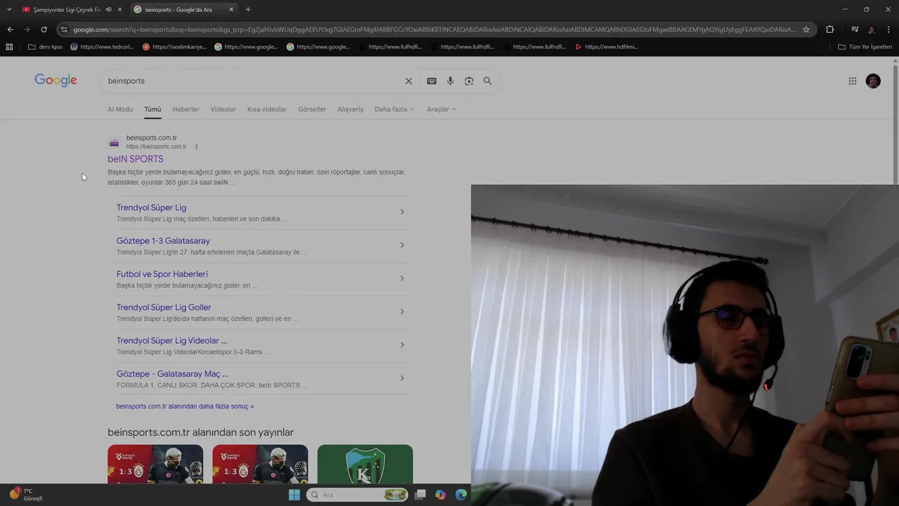Open the tedcorl bookmark
The height and width of the screenshot is (506, 899).
point(102,47)
